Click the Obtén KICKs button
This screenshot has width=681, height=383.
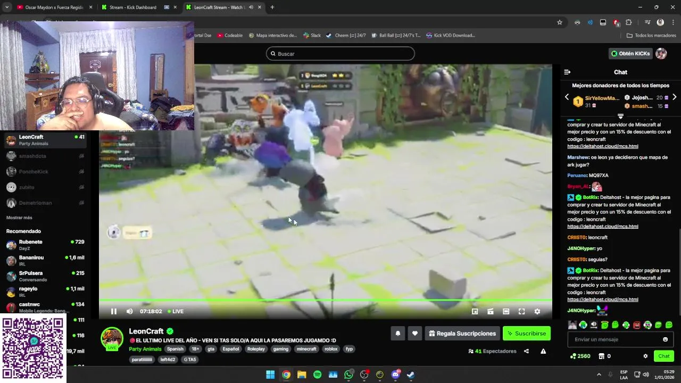[x=630, y=54]
